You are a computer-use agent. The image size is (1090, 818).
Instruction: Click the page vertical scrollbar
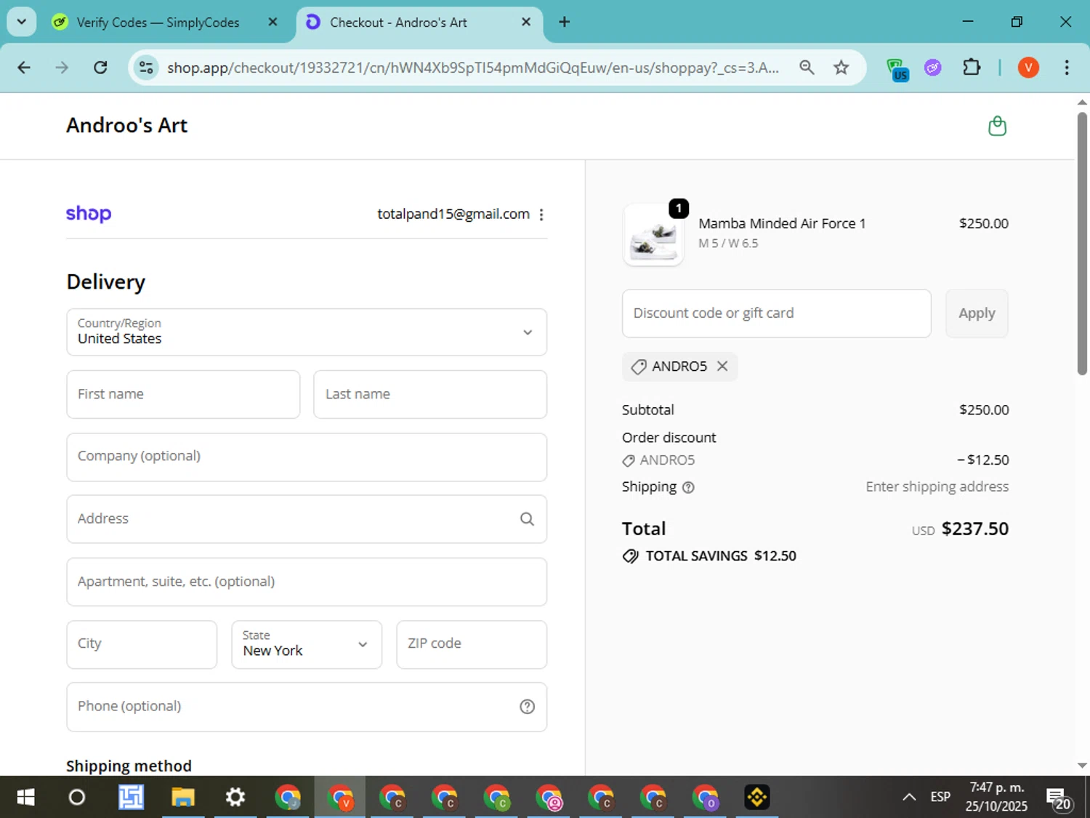pyautogui.click(x=1082, y=244)
